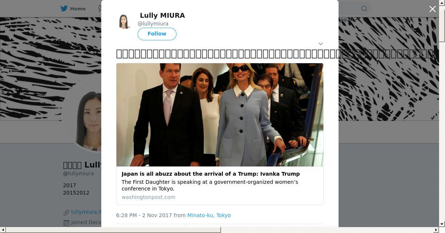The image size is (445, 233).
Task: Expand the tweet options chevron
Action: (321, 44)
